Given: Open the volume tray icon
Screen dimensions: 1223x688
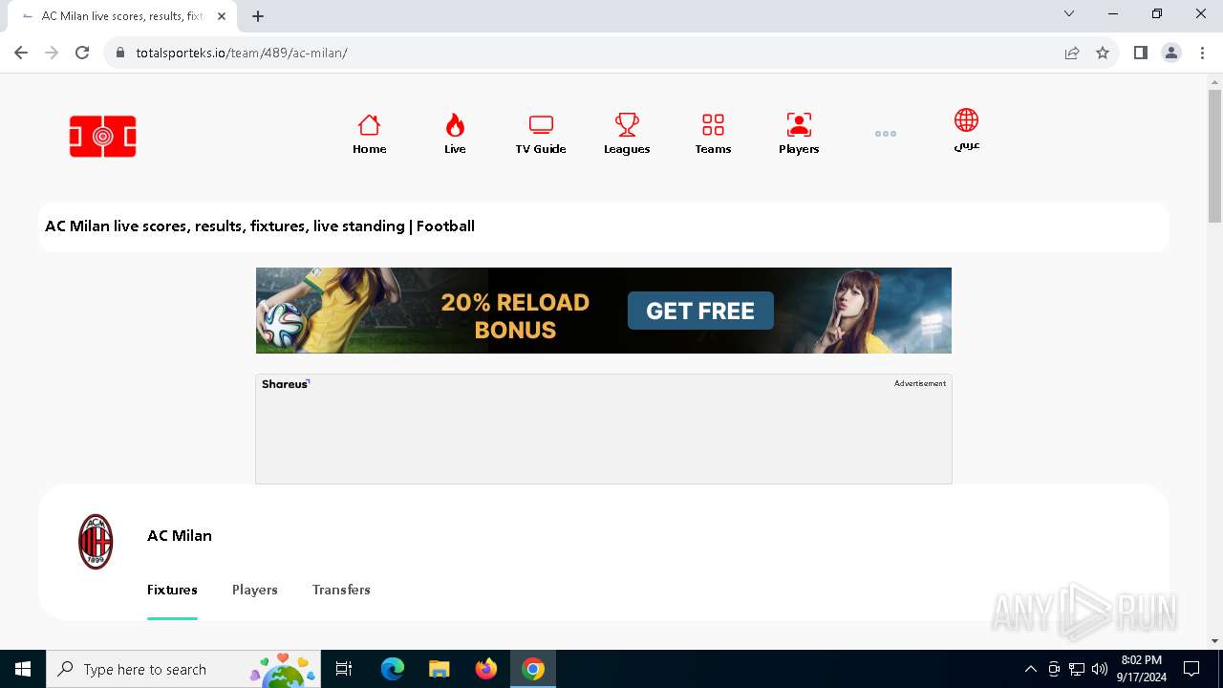Looking at the screenshot, I should click(1100, 669).
